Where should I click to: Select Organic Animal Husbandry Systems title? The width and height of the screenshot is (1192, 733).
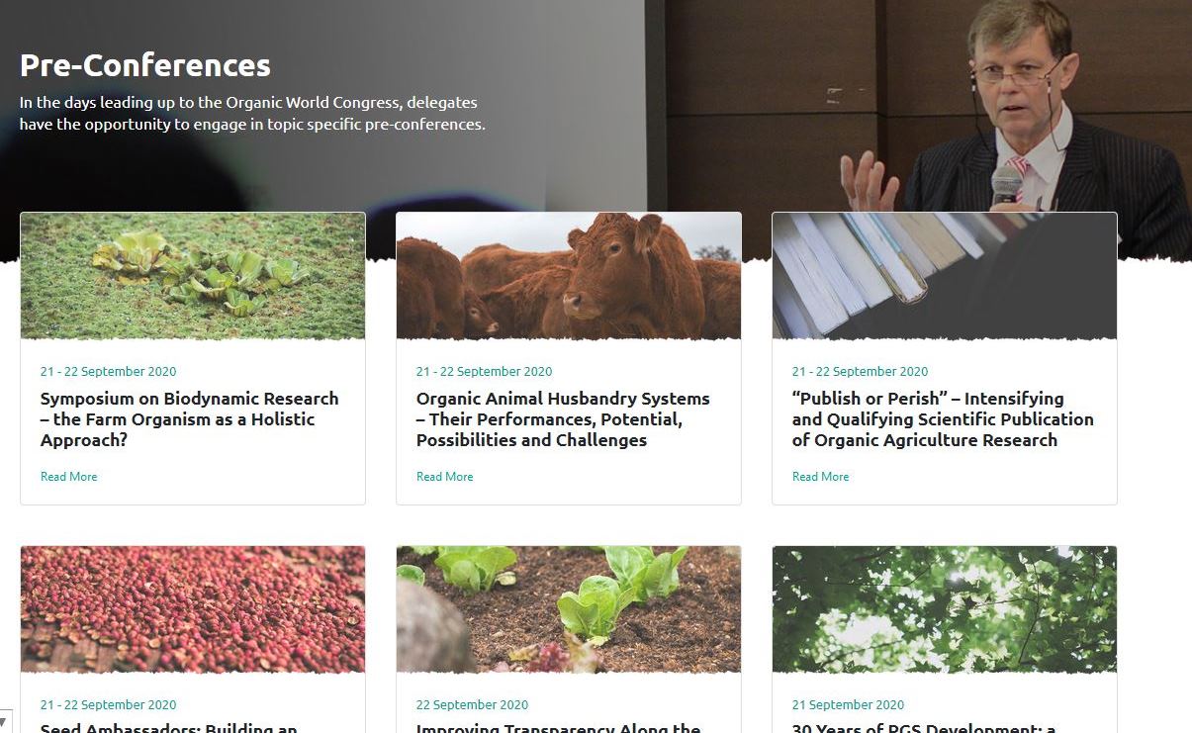(563, 419)
